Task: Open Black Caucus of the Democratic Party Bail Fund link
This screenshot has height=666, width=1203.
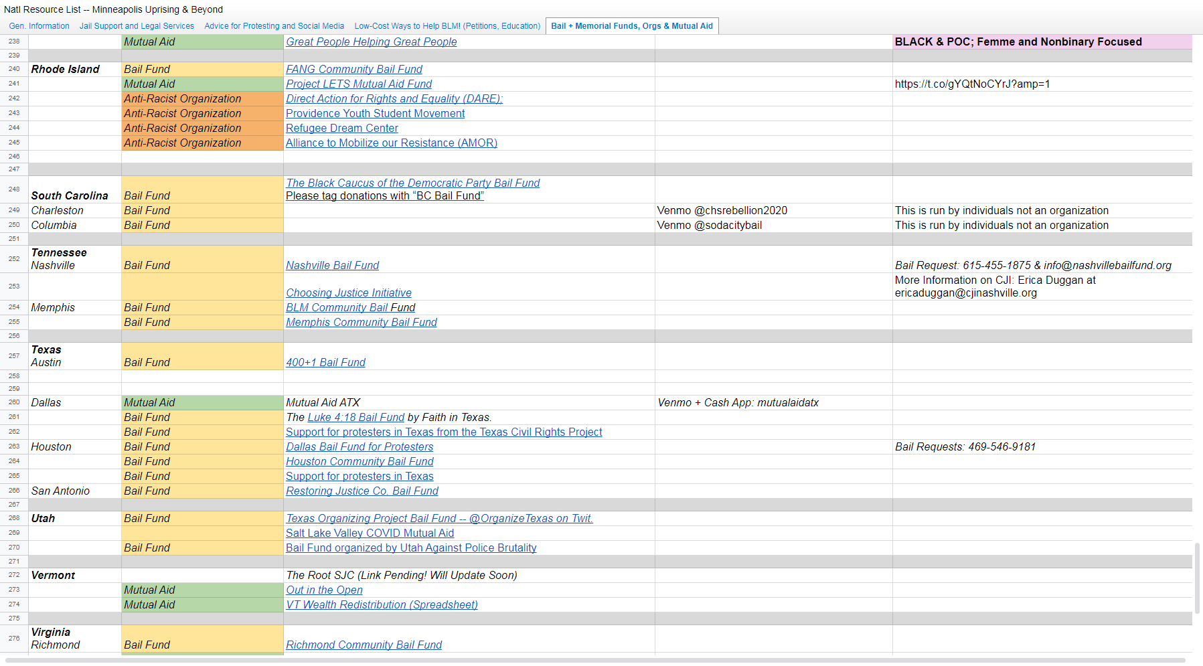Action: click(413, 183)
